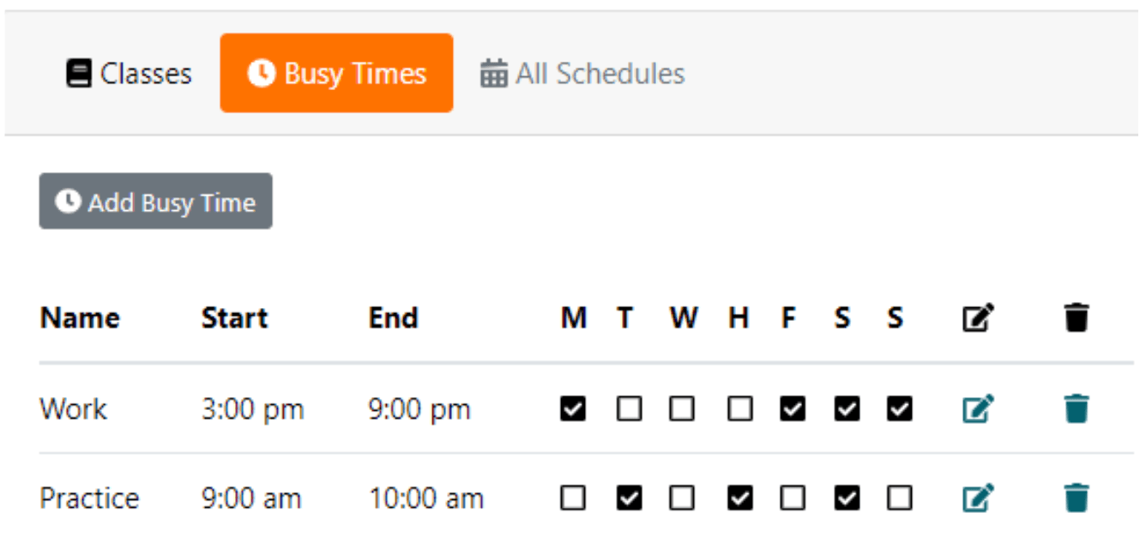Click the trash icon for Practice
The image size is (1146, 537).
[x=1075, y=498]
